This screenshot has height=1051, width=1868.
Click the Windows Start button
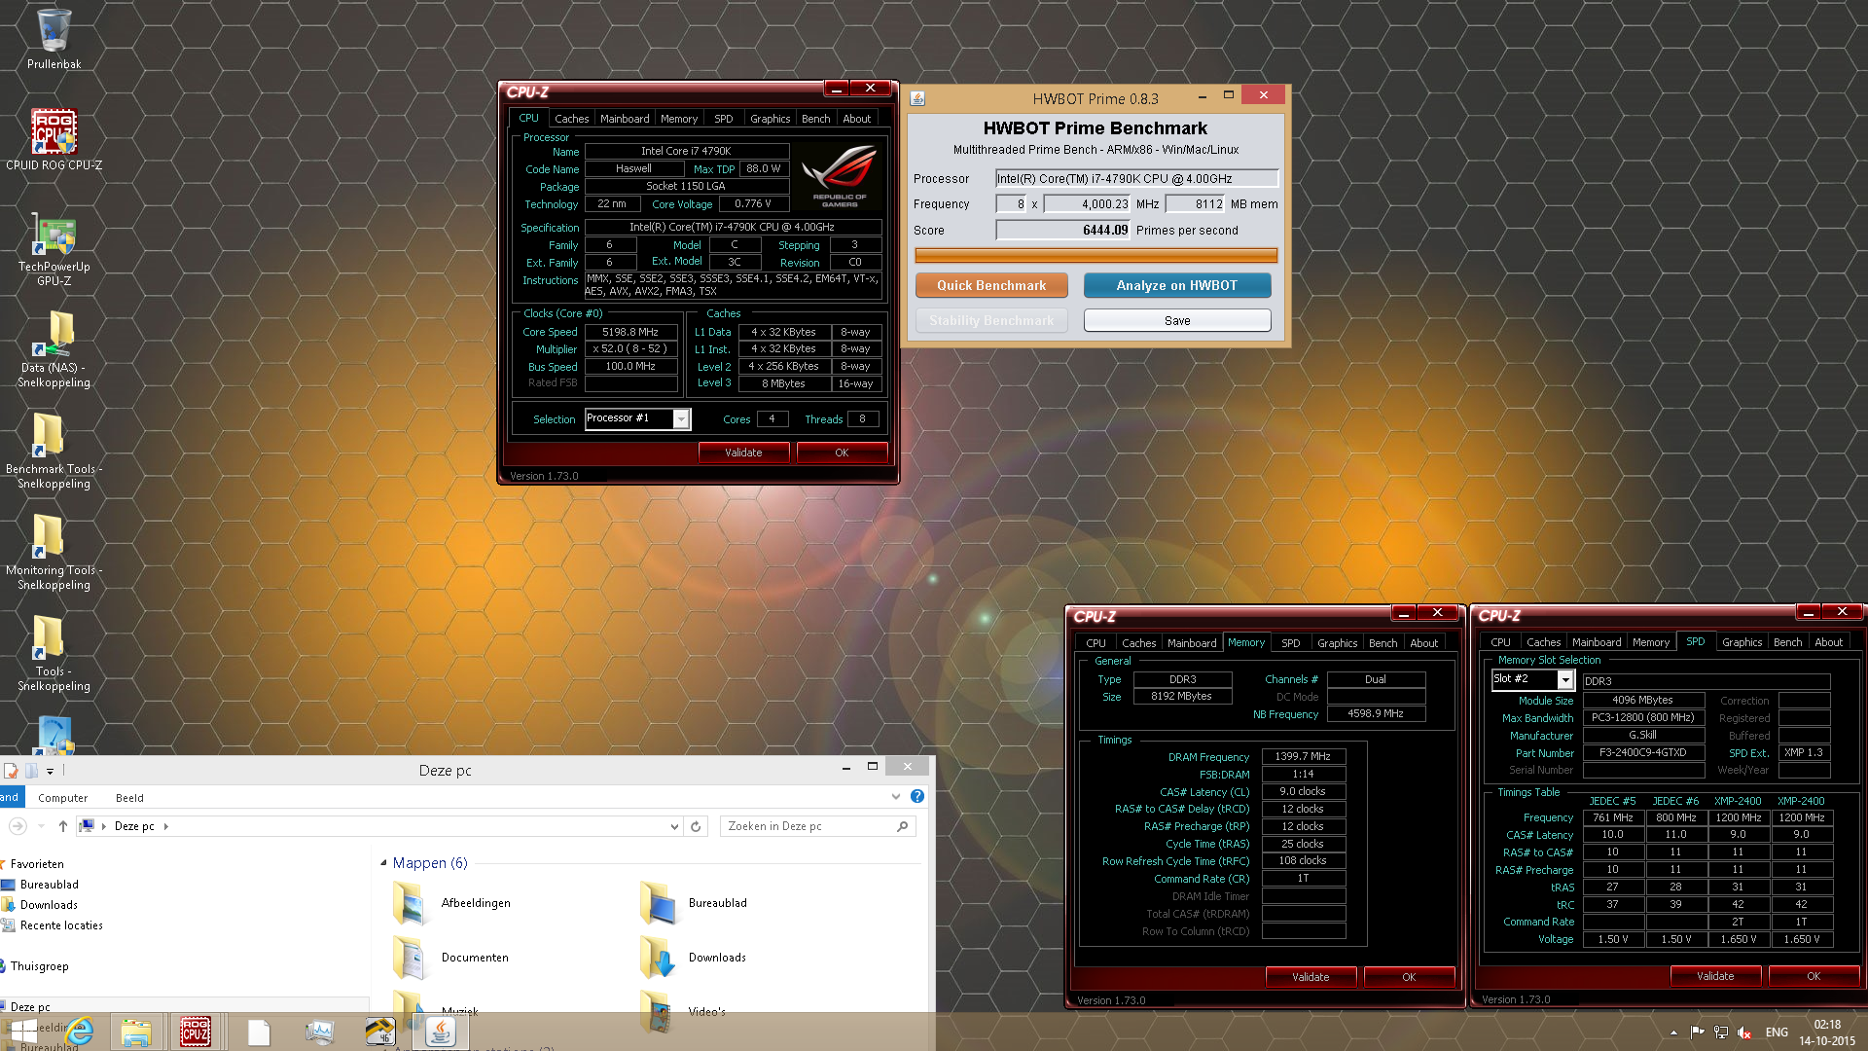24,1032
